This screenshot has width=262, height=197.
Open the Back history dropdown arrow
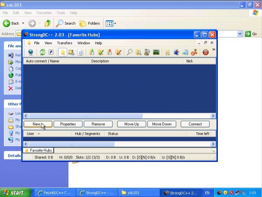click(x=23, y=23)
